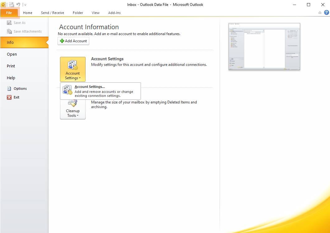The width and height of the screenshot is (330, 233).
Task: Minimize the ribbon with the caret icon
Action: pos(320,13)
